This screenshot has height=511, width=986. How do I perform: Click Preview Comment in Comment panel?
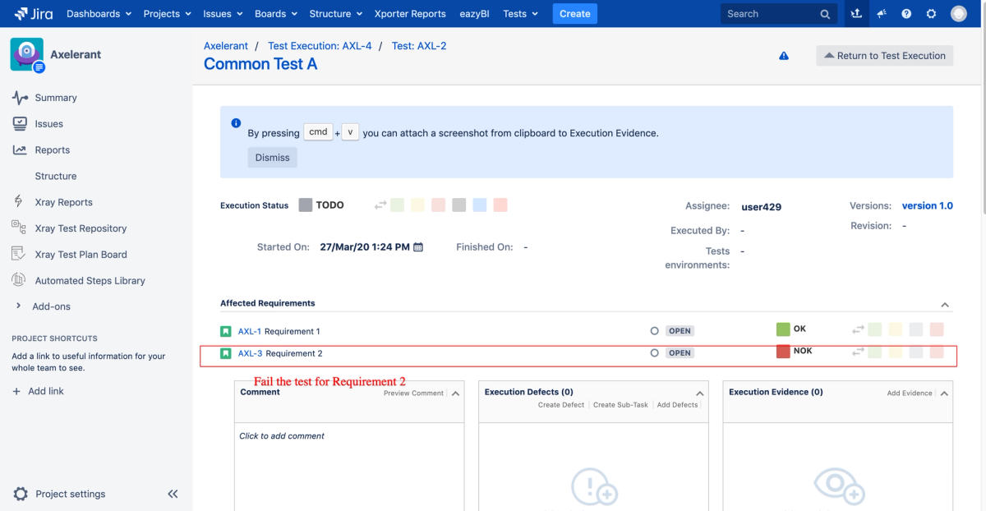tap(413, 394)
